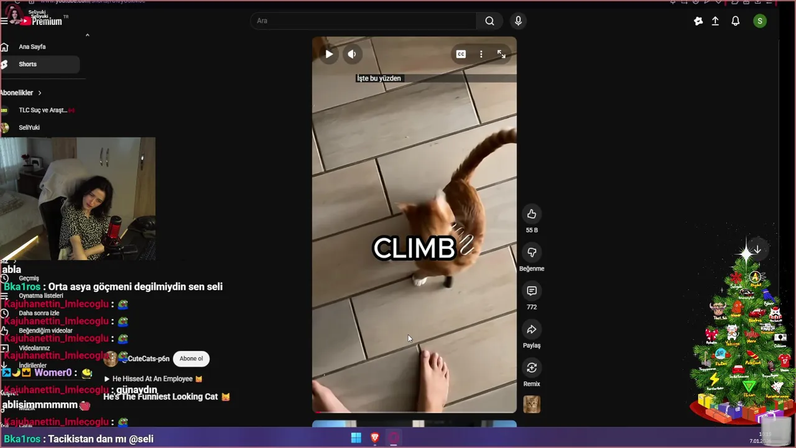Play the Shorts video

click(329, 54)
